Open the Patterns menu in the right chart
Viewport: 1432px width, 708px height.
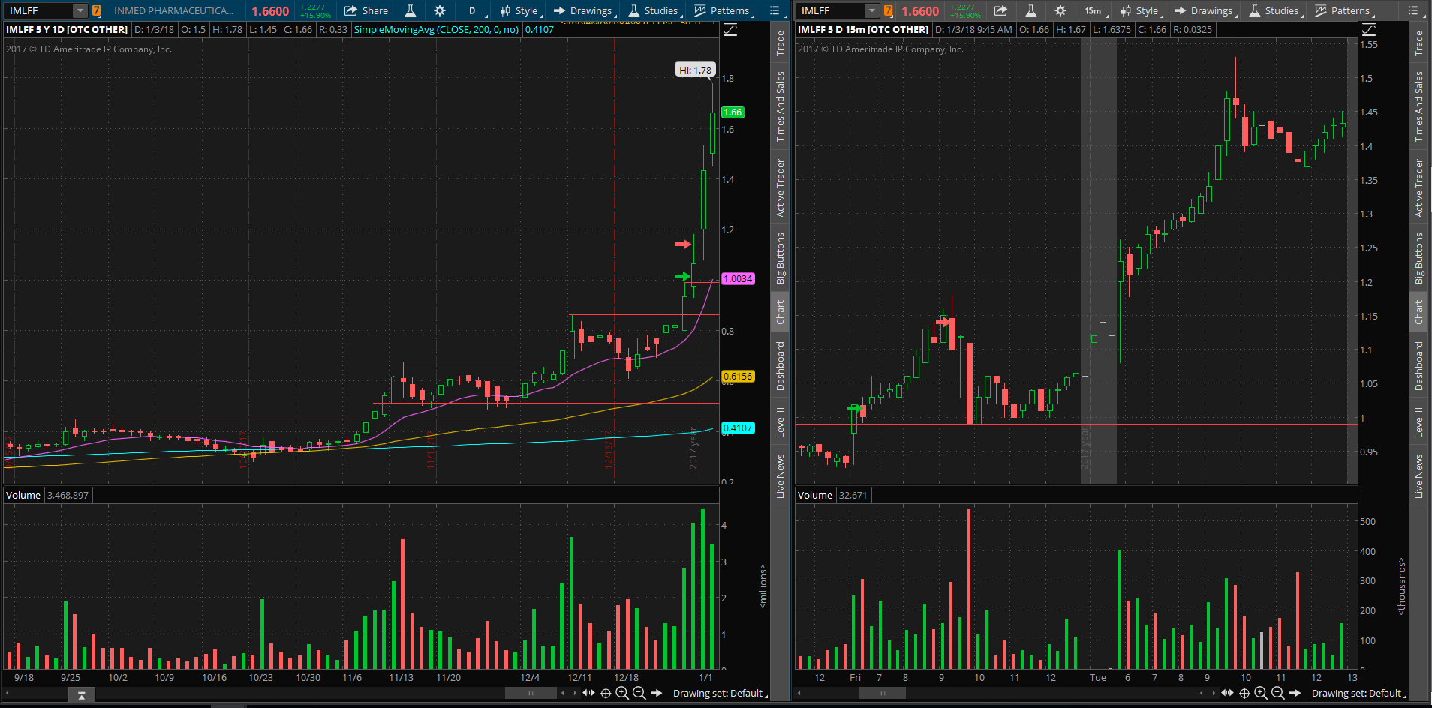pyautogui.click(x=1343, y=10)
